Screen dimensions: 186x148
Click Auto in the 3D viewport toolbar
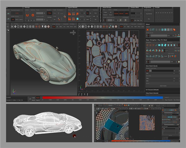pyautogui.click(x=75, y=27)
